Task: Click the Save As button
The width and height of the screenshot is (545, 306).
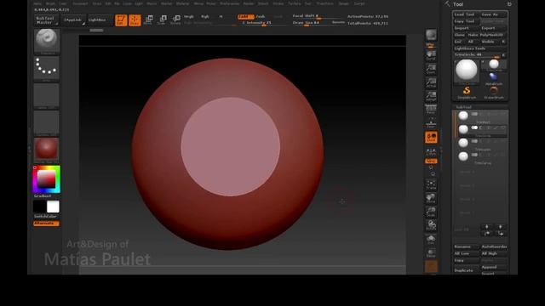Action: [x=494, y=14]
